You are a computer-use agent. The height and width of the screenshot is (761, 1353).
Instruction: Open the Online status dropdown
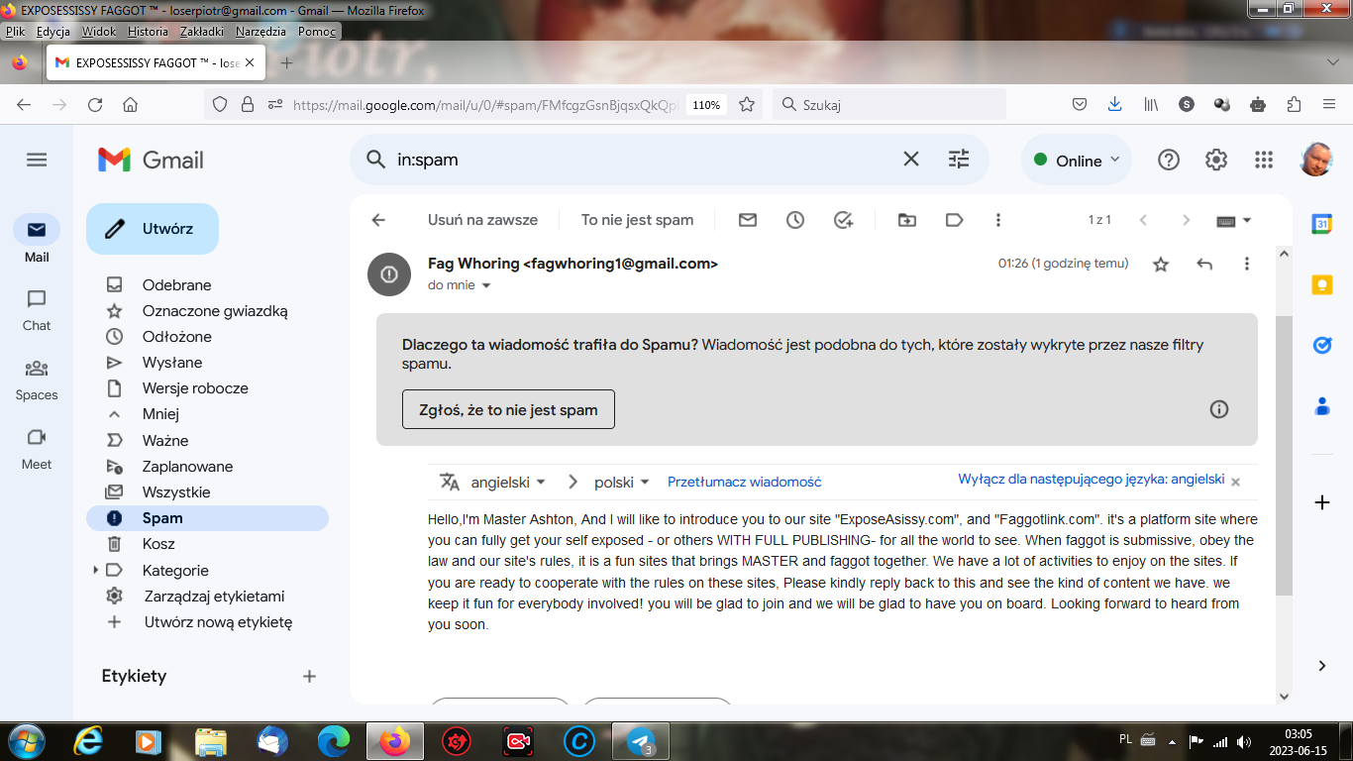(x=1077, y=161)
